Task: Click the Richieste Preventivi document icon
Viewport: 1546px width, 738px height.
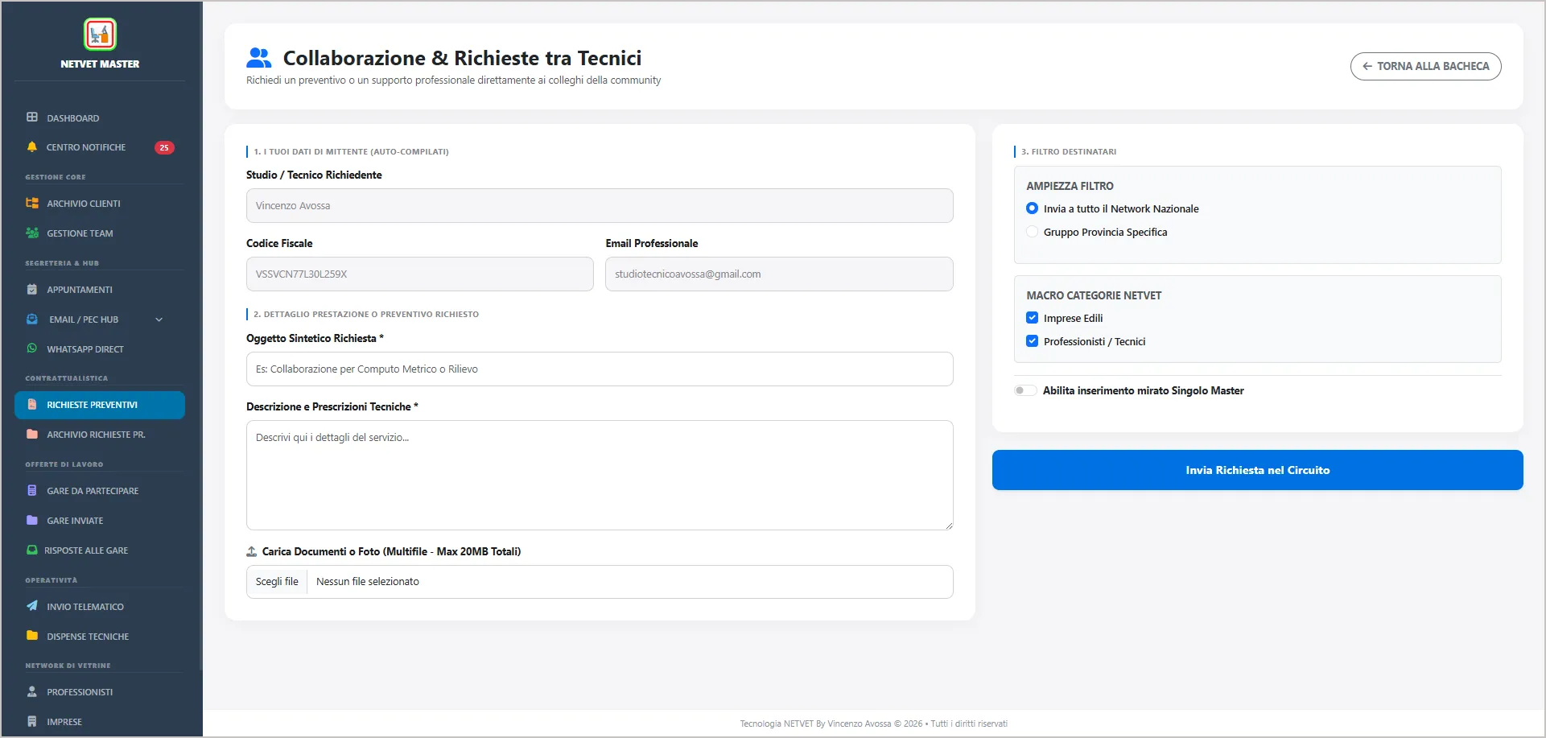Action: click(32, 405)
